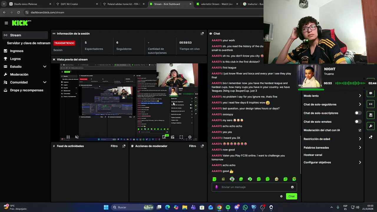Open Feed de actividades Filtro
The width and height of the screenshot is (377, 212).
(114, 146)
